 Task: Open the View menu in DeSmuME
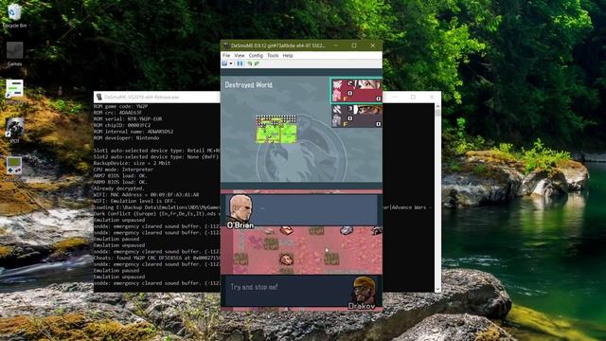pos(240,56)
